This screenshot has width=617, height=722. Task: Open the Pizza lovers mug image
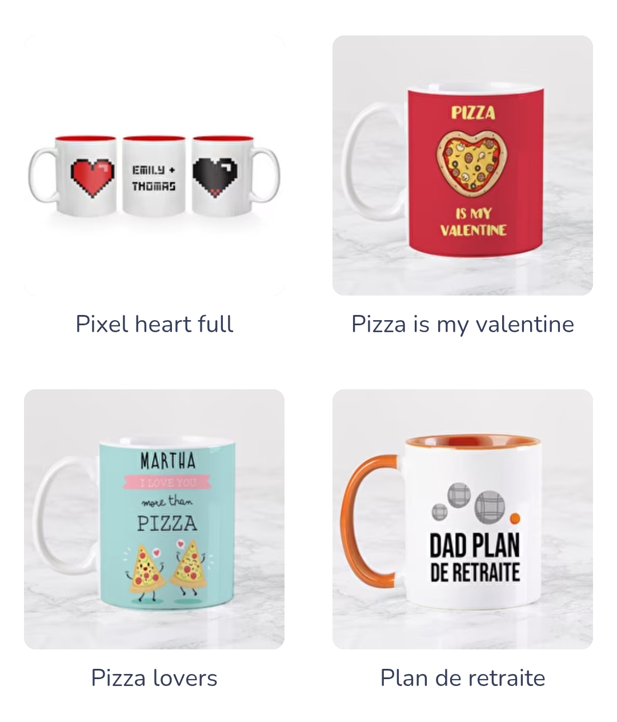pos(154,519)
